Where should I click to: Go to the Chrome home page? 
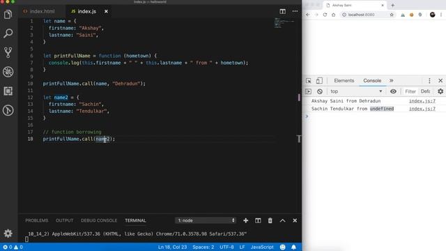pos(333,15)
